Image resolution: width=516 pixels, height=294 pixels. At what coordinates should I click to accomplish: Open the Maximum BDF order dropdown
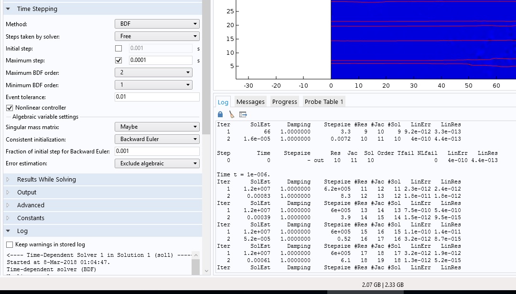coord(153,72)
